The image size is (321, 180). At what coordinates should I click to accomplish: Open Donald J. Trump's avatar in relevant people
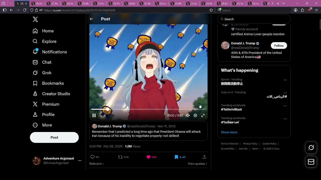tap(225, 45)
